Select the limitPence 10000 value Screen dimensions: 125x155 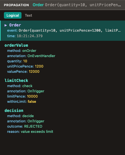click(x=32, y=96)
